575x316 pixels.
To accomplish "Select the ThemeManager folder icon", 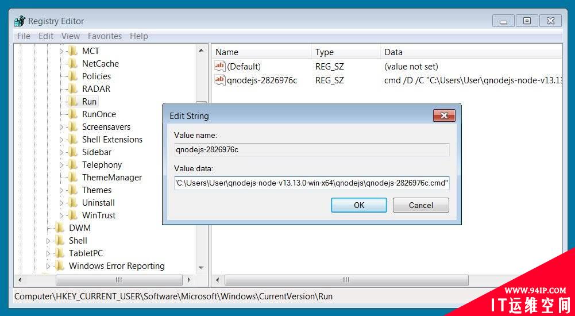I will point(73,178).
